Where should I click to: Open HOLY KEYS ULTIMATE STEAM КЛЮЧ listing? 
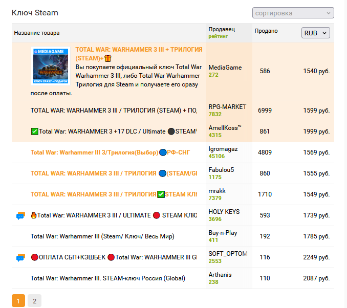click(114, 215)
